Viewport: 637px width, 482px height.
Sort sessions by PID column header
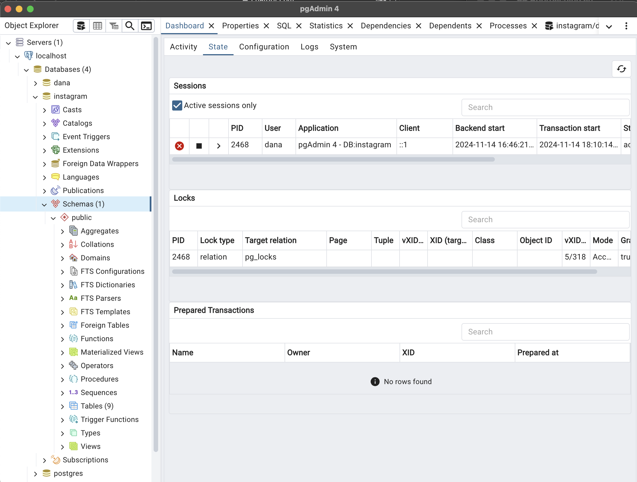coord(245,128)
